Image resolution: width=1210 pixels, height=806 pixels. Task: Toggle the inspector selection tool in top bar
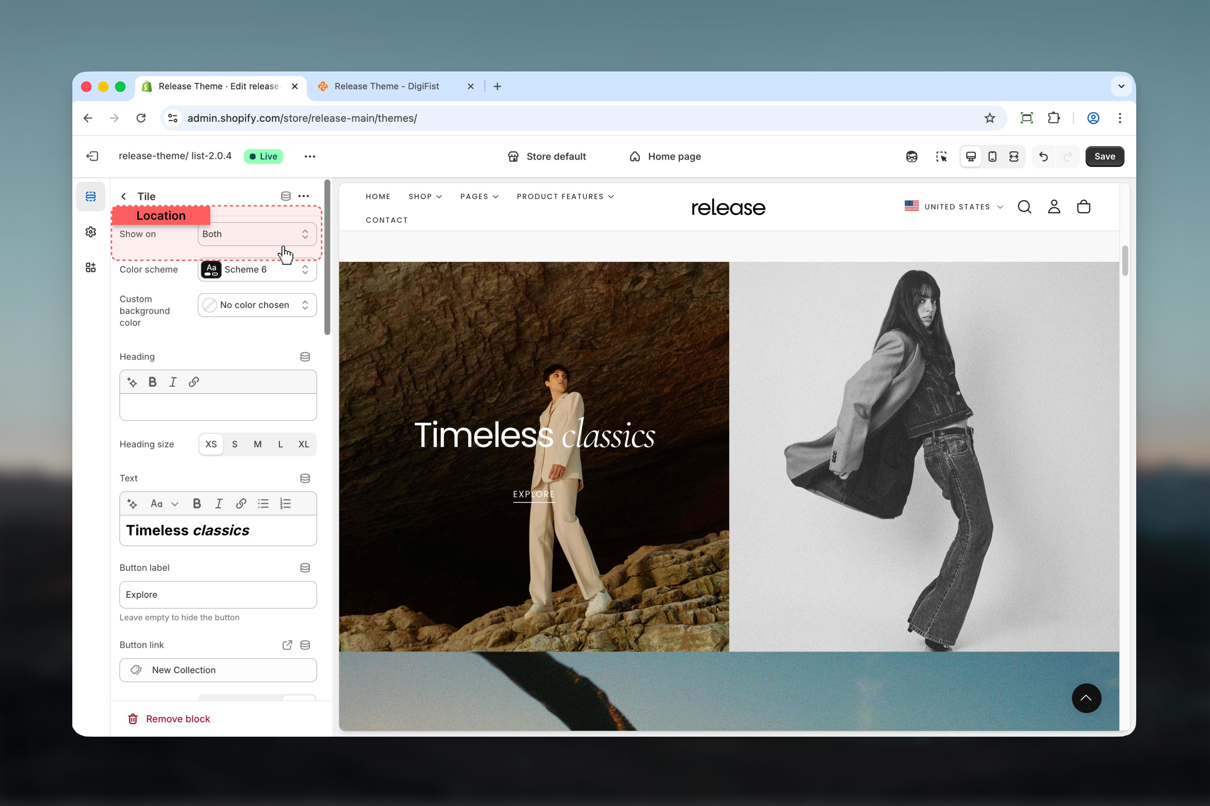click(x=941, y=156)
